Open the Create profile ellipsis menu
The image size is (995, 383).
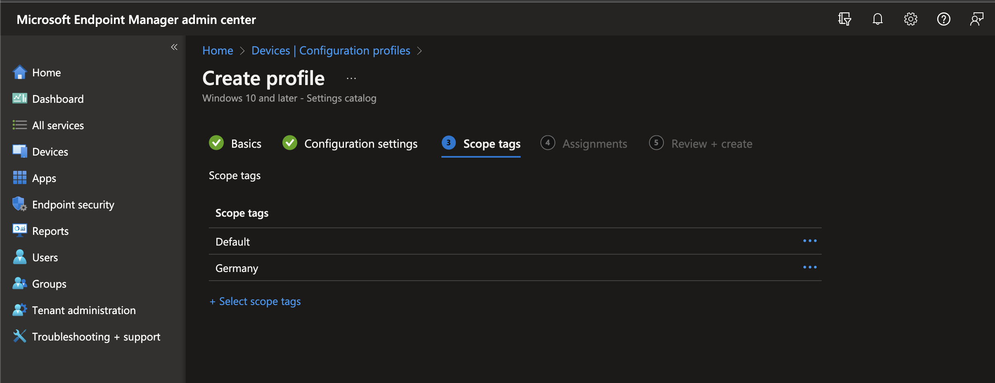[351, 78]
